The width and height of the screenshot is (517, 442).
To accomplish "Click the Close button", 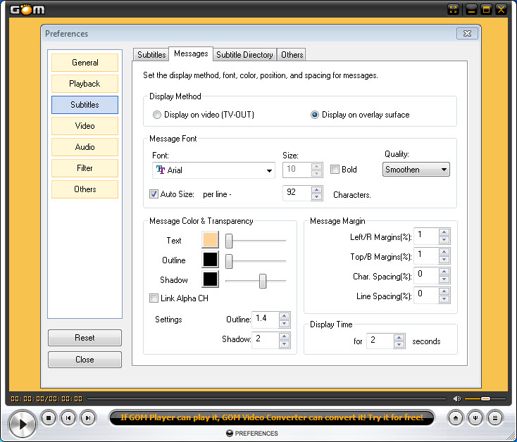I will (85, 360).
